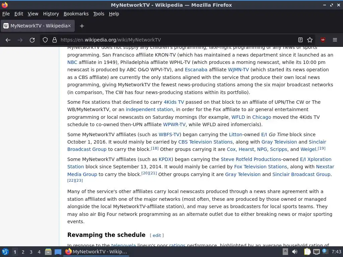Follow the NBC link
The height and width of the screenshot is (257, 343).
(72, 62)
